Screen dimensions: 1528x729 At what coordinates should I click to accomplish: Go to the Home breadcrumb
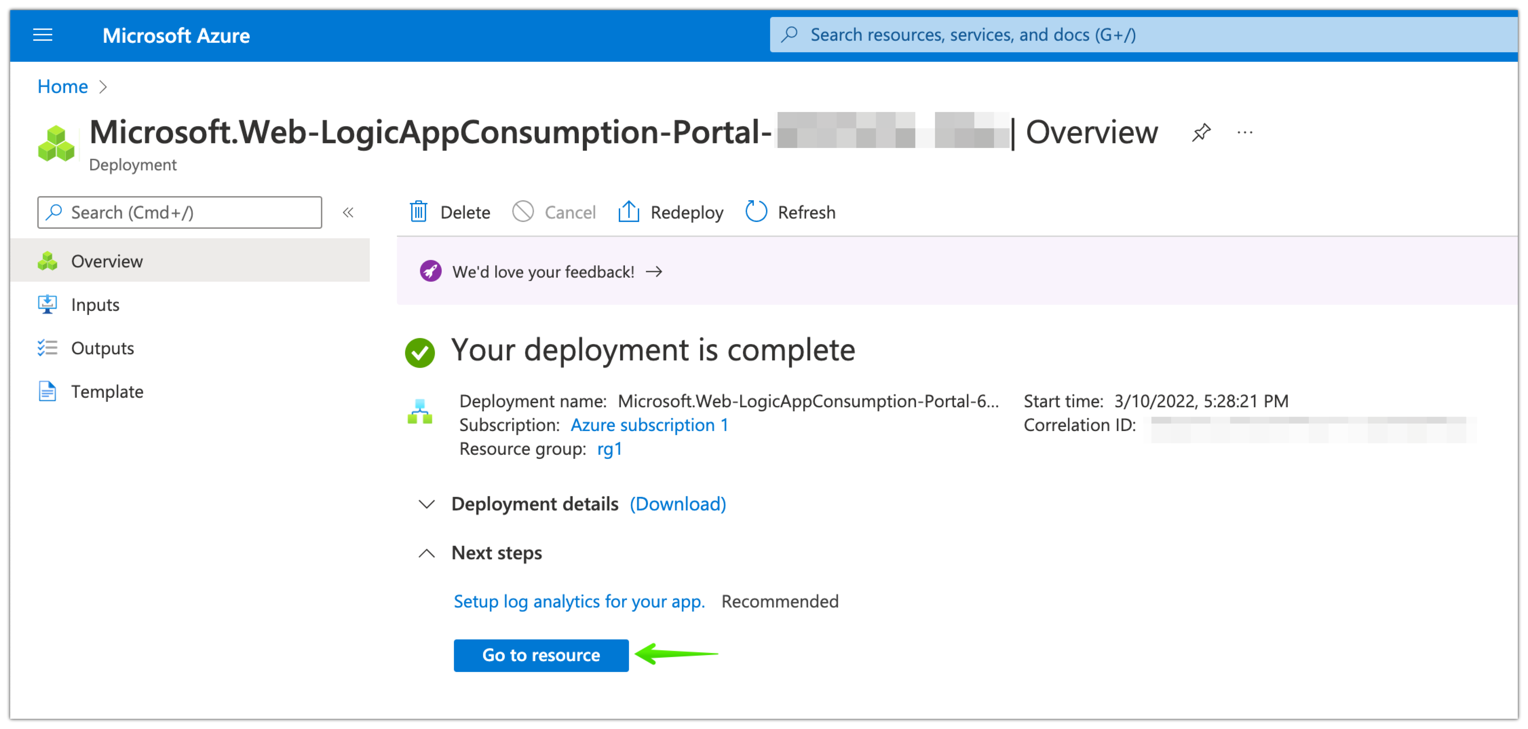pyautogui.click(x=62, y=87)
